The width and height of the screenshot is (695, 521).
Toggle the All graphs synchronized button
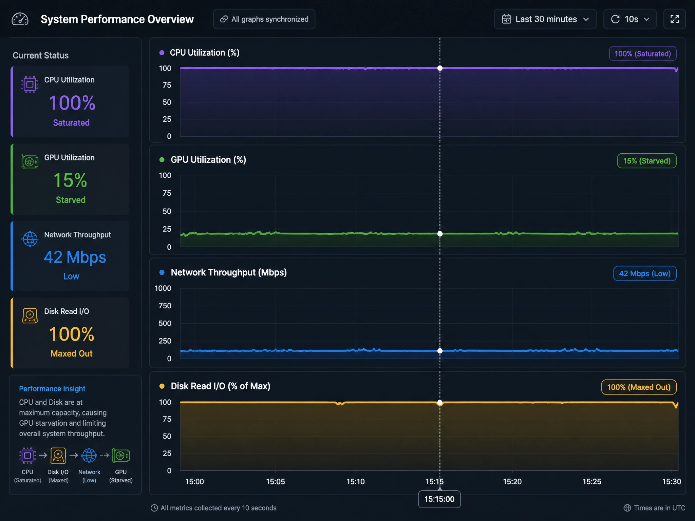264,19
